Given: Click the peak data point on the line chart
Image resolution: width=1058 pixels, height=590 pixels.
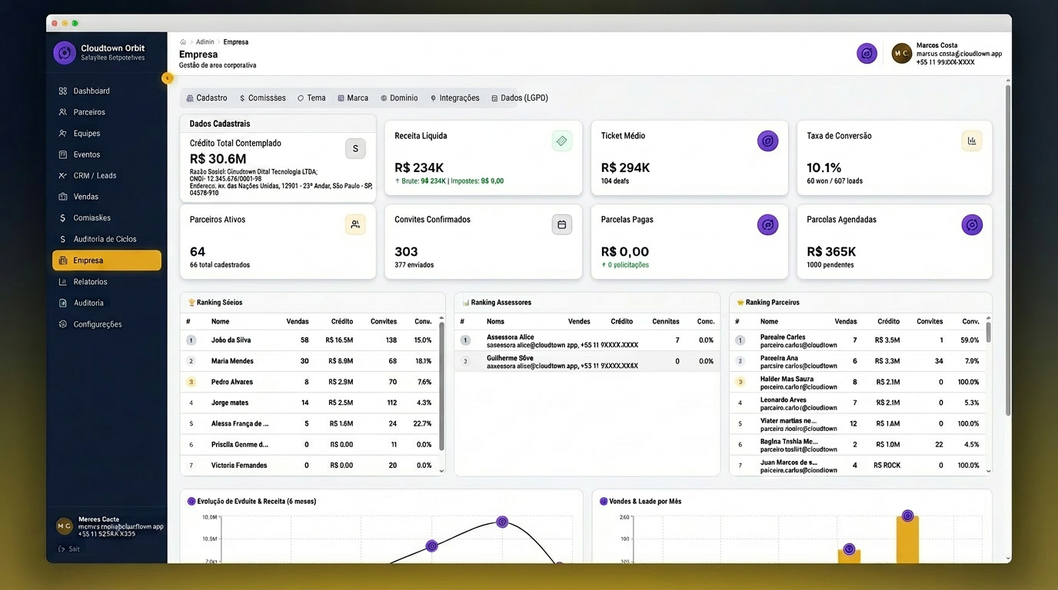Looking at the screenshot, I should point(502,522).
